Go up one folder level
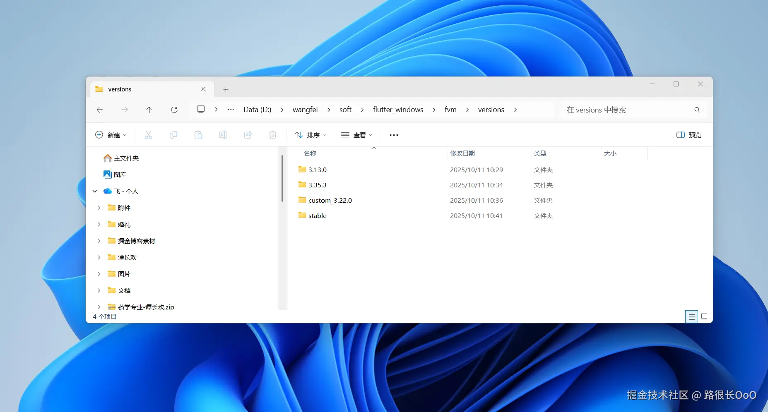 [x=149, y=110]
